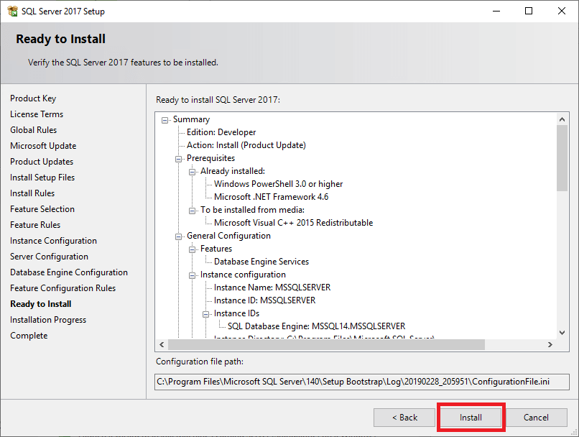Image resolution: width=579 pixels, height=437 pixels.
Task: Select Installation Progress in the sidebar
Action: tap(48, 320)
